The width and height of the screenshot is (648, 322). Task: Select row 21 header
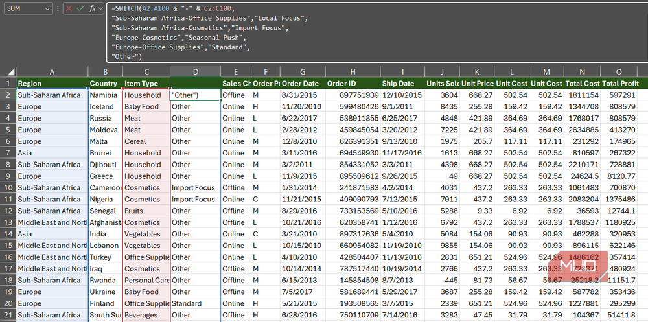point(8,315)
